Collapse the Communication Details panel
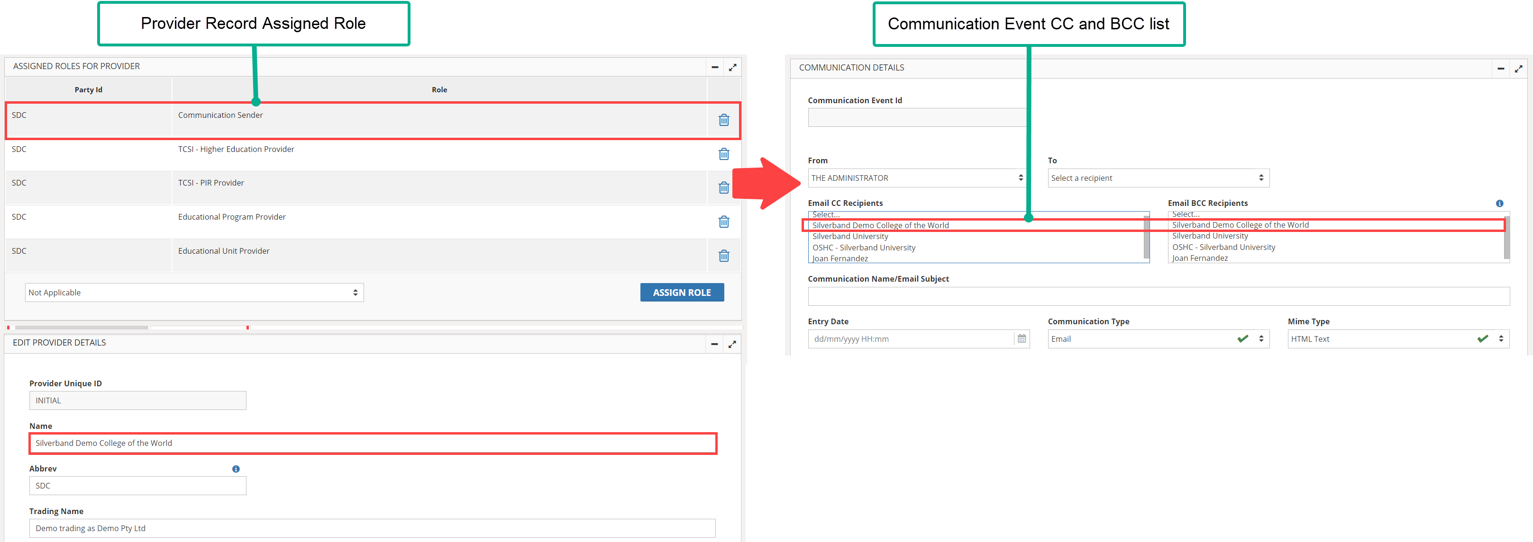 (1500, 69)
